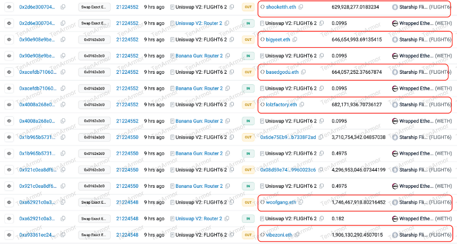Select amount 664,057,252.37667874

(357, 72)
